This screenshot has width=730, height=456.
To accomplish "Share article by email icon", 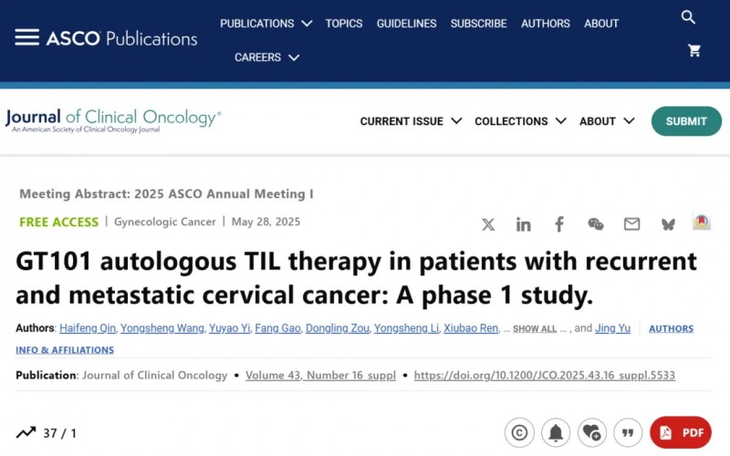I will click(631, 224).
